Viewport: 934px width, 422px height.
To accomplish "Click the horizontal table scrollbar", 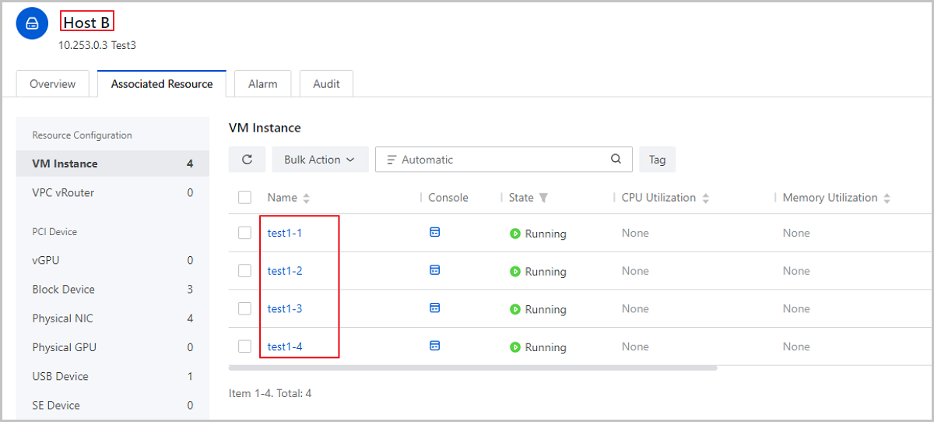I will pyautogui.click(x=472, y=367).
